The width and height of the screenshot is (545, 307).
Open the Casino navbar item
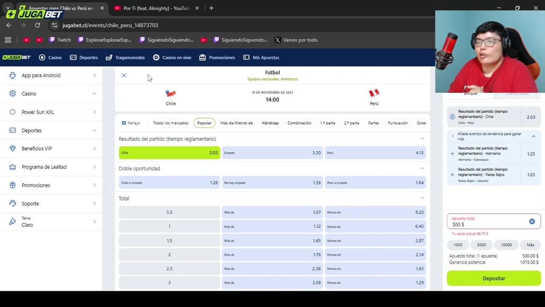(50, 58)
